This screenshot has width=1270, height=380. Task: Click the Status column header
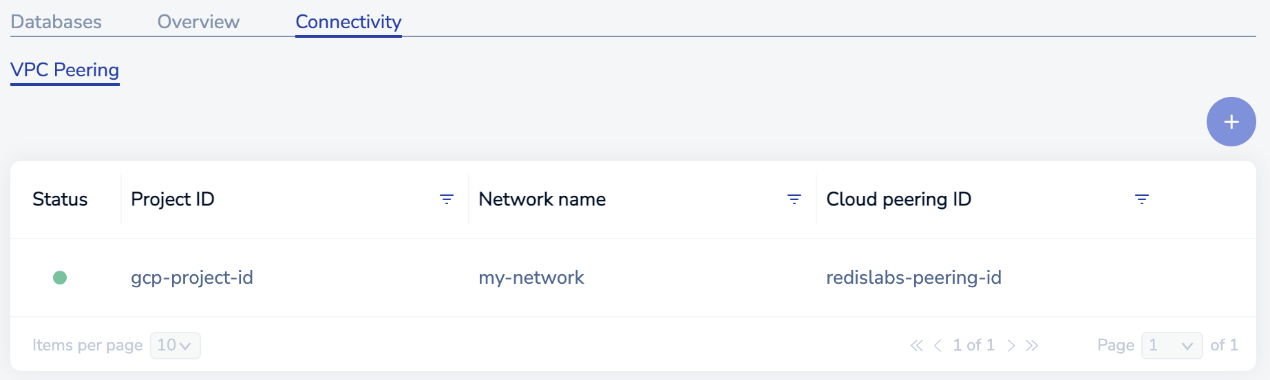[60, 199]
